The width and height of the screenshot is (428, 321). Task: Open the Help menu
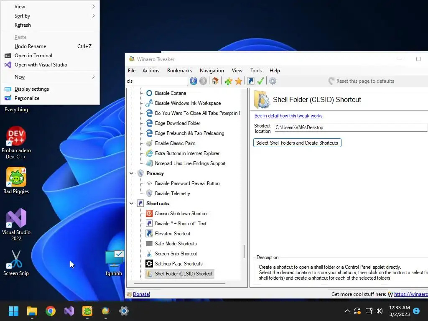(x=275, y=70)
